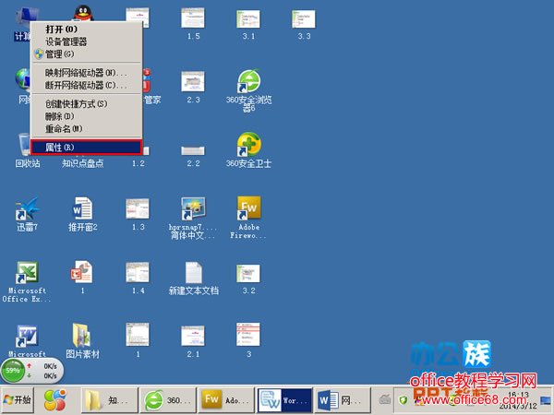Viewport: 554px width, 415px height.
Task: Select the image thumbnail labeled 1.5
Action: 193,24
